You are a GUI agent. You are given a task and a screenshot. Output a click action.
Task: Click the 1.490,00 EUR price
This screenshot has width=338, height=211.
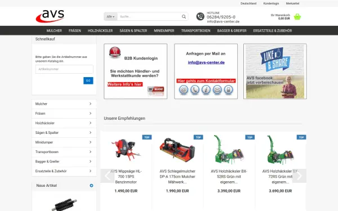pyautogui.click(x=126, y=191)
